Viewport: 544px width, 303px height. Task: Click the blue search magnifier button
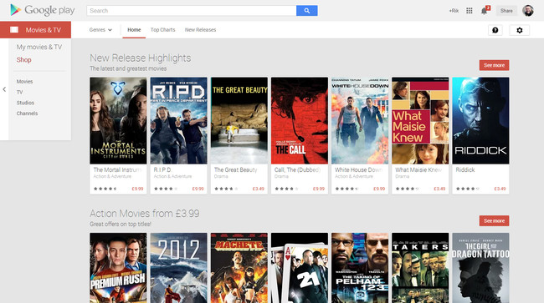pyautogui.click(x=306, y=11)
